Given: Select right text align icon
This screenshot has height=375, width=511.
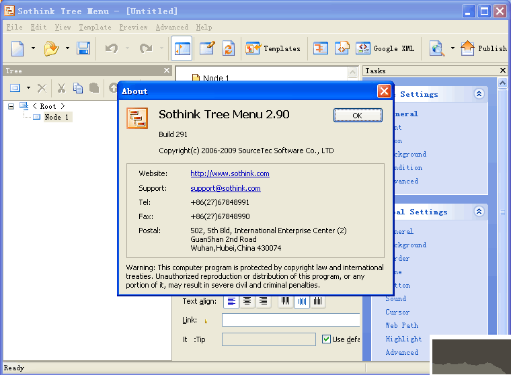Looking at the screenshot, I should [x=264, y=302].
